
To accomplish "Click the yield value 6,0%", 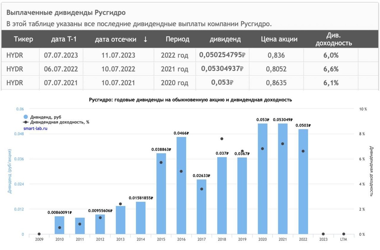I will click(x=331, y=55).
